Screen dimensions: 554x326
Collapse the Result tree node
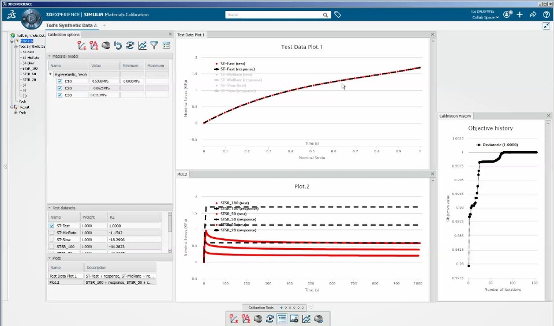coord(12,107)
